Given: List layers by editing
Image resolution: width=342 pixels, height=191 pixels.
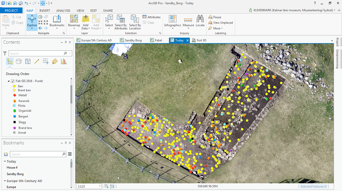Looking at the screenshot, I should pyautogui.click(x=37, y=61).
